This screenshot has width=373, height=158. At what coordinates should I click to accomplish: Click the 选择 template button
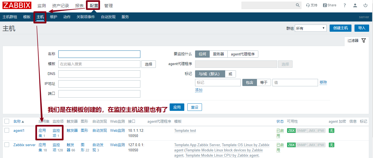(x=148, y=64)
